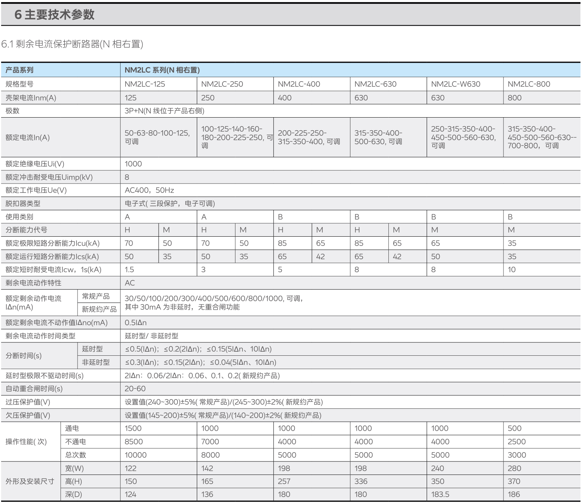Select '电子式( 三段保护，电子可调)' value
The height and width of the screenshot is (503, 583).
tap(170, 204)
